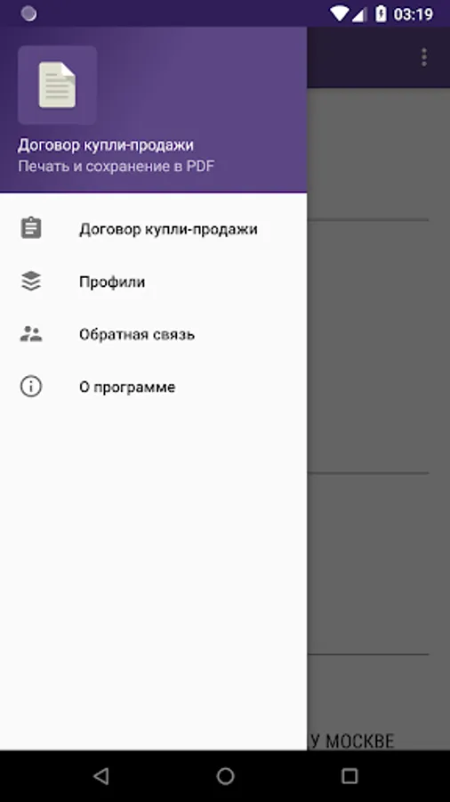Screen dimensions: 450x802
Task: Open the Договор купли-продажи menu item
Action: click(x=154, y=229)
